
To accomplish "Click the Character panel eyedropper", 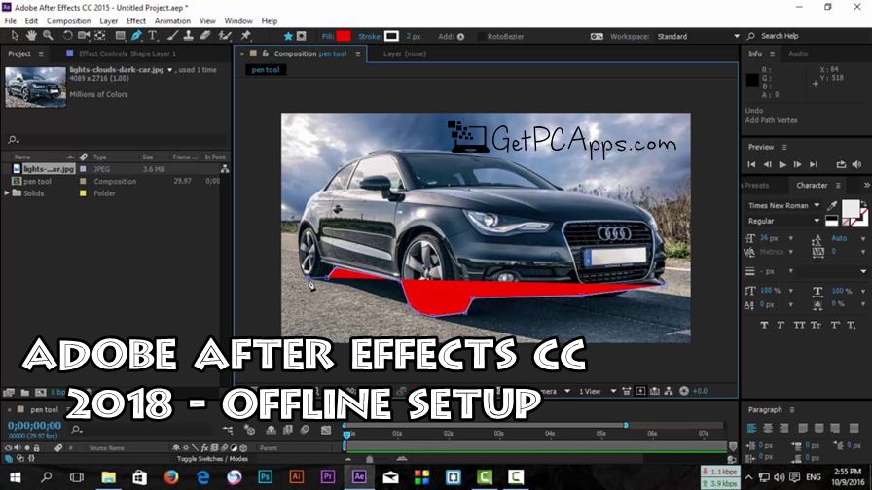I will pyautogui.click(x=832, y=206).
